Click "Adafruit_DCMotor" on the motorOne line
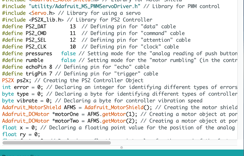This screenshot has width=244, height=156. click(26, 114)
